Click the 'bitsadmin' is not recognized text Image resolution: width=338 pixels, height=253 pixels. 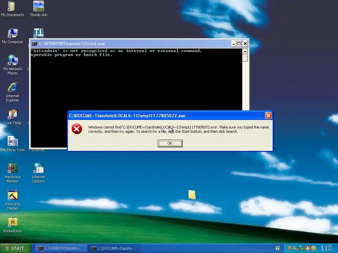(117, 51)
